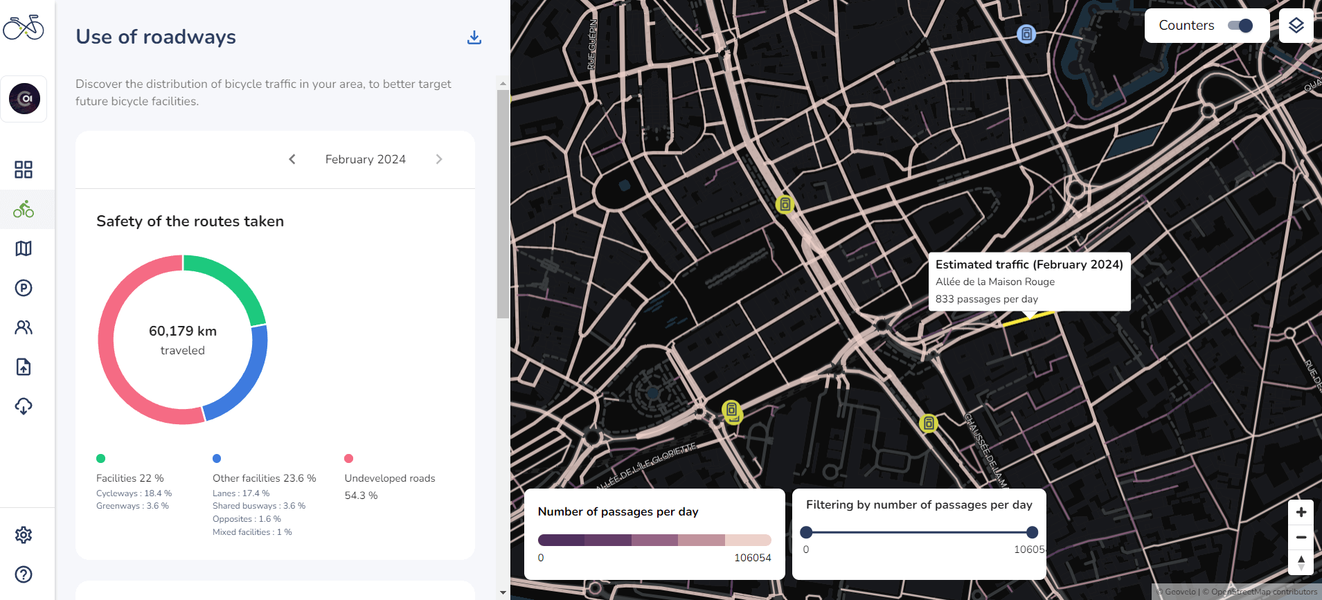Open the file upload icon in sidebar
The width and height of the screenshot is (1322, 600).
(x=24, y=367)
